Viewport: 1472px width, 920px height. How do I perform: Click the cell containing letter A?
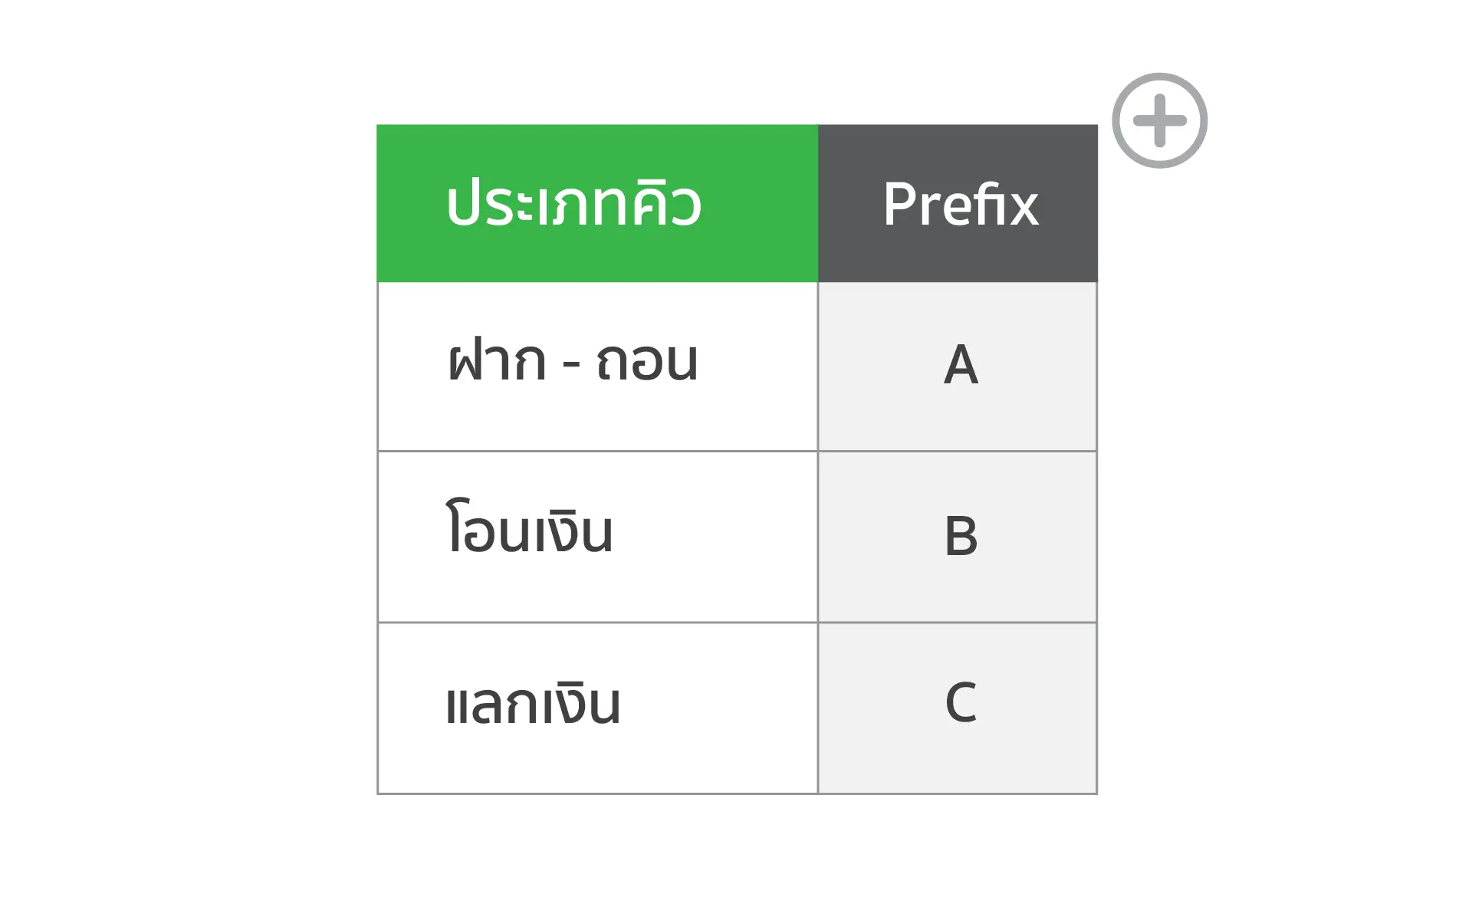tap(958, 366)
